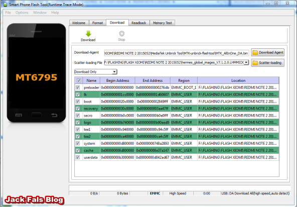Open the Download Only mode dropdown
Screen dimensions: 297x207
pos(96,72)
